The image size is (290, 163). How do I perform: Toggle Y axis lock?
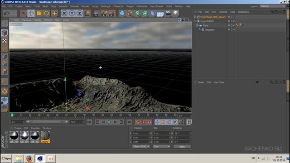point(72,13)
